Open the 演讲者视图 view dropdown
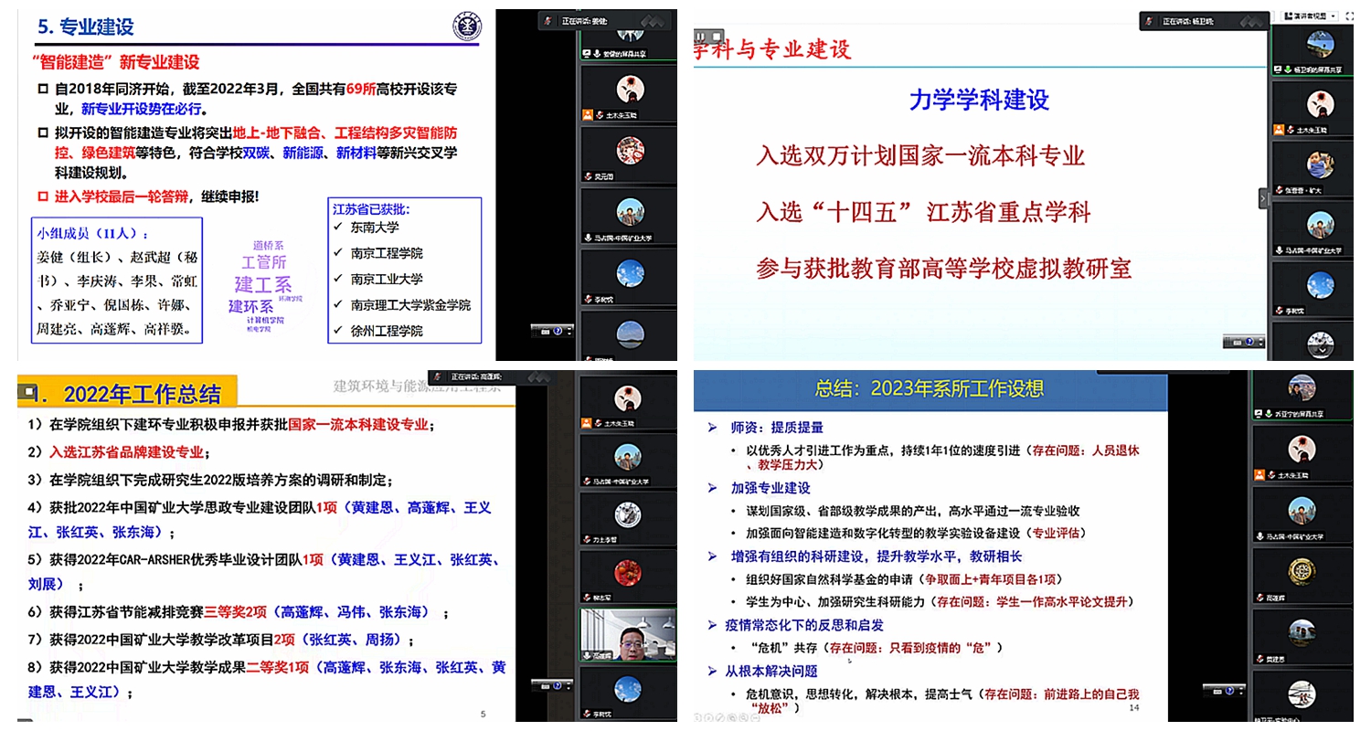This screenshot has width=1371, height=731. (1332, 14)
